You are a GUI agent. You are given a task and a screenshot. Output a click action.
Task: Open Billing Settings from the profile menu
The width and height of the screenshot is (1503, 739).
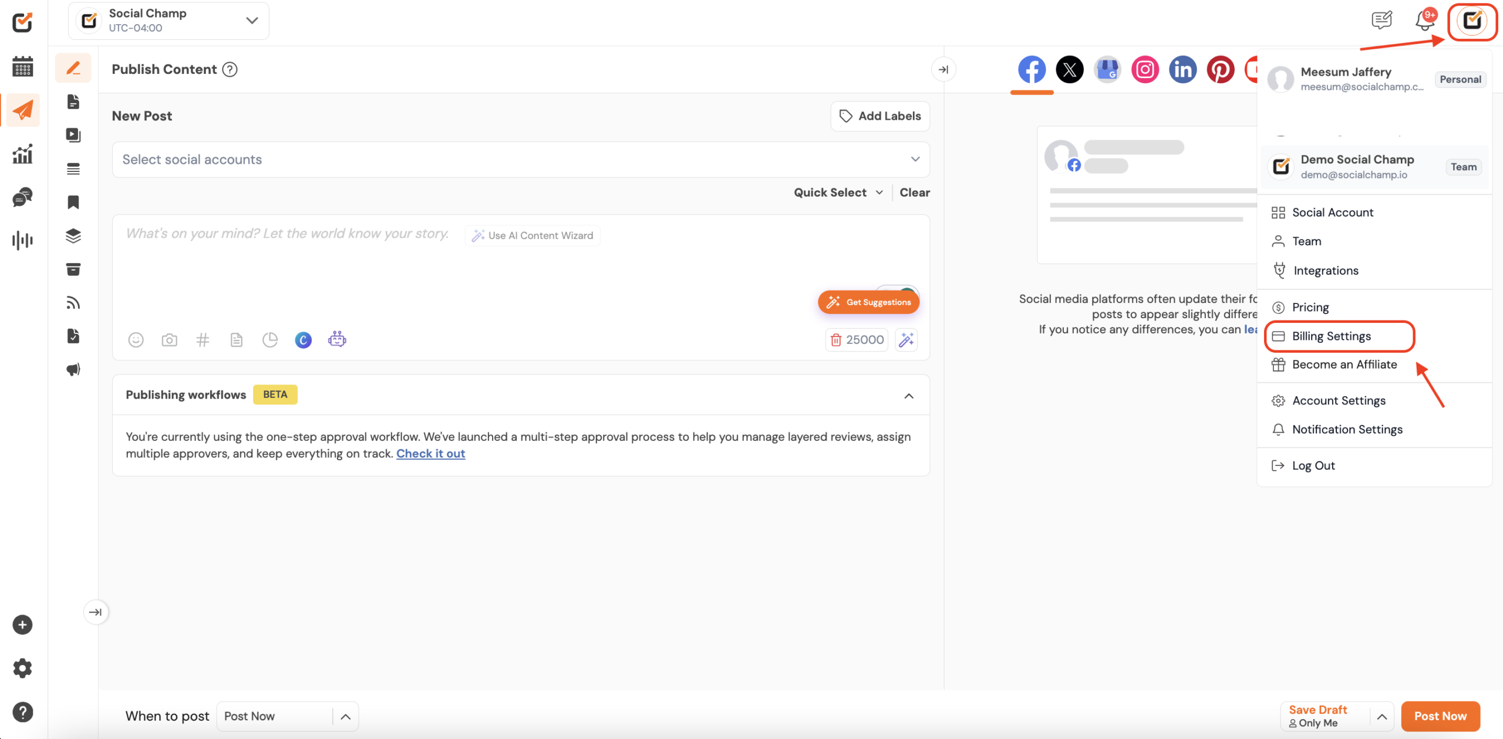[1331, 336]
